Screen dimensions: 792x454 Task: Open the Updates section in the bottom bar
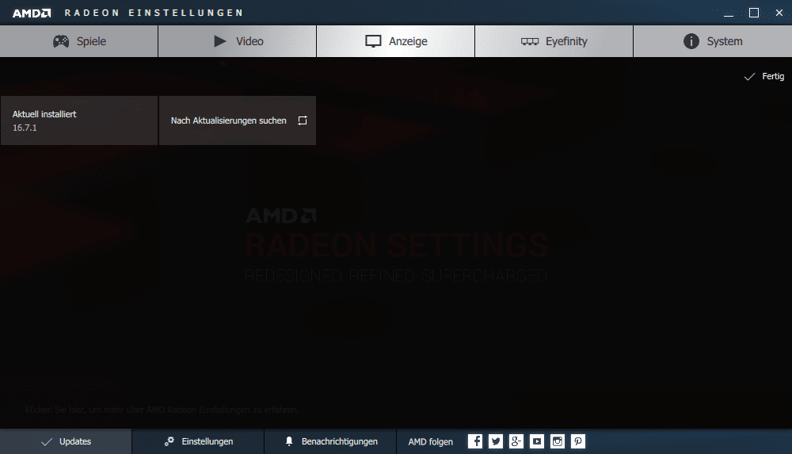(66, 441)
